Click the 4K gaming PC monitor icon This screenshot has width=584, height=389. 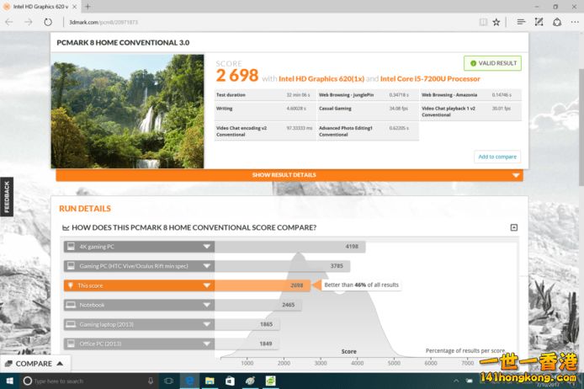click(x=71, y=247)
